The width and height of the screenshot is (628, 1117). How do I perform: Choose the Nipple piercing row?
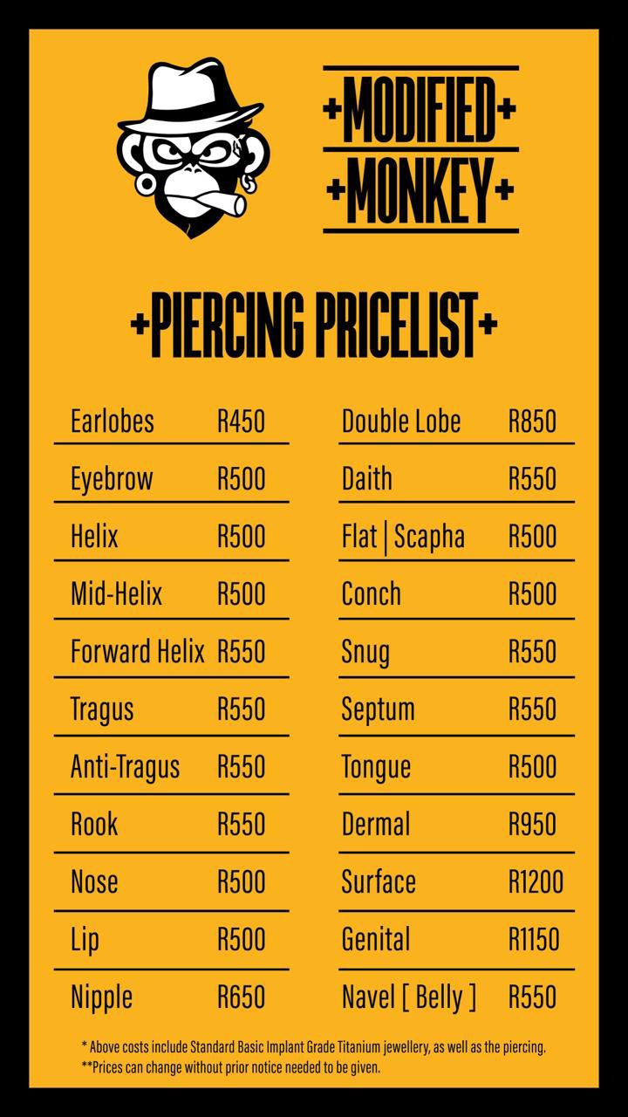click(102, 997)
